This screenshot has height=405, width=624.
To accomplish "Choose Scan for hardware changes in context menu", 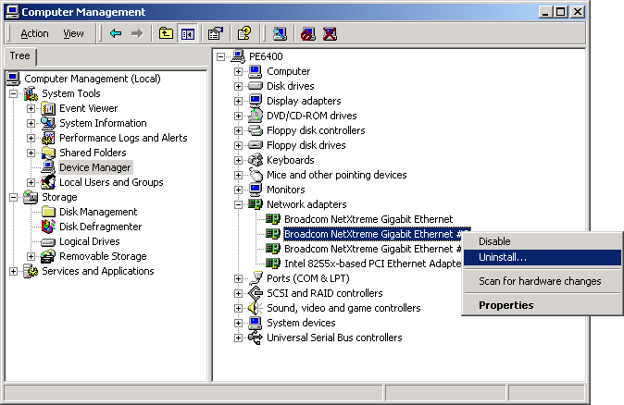I will click(x=540, y=281).
